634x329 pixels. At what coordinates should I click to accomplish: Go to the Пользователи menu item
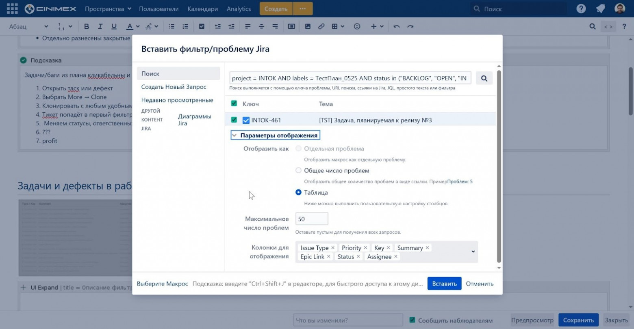click(158, 8)
